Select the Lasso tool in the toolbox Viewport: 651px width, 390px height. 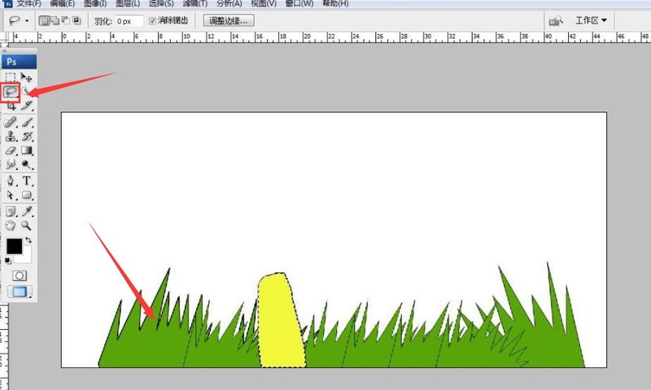(x=11, y=92)
